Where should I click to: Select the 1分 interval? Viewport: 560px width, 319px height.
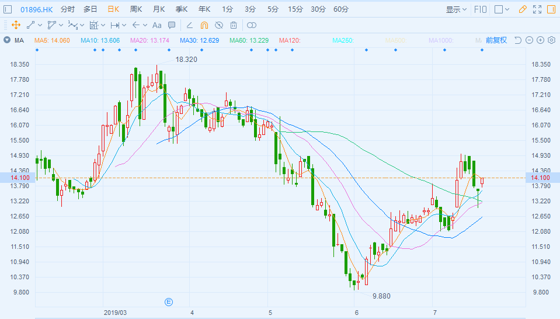pyautogui.click(x=228, y=9)
